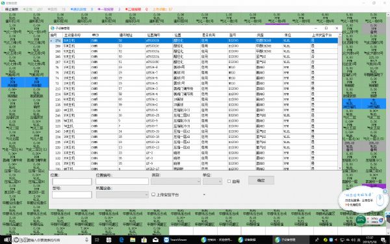The height and width of the screenshot is (244, 390).
Task: Open the Mail app in taskbar
Action: [x=155, y=239]
